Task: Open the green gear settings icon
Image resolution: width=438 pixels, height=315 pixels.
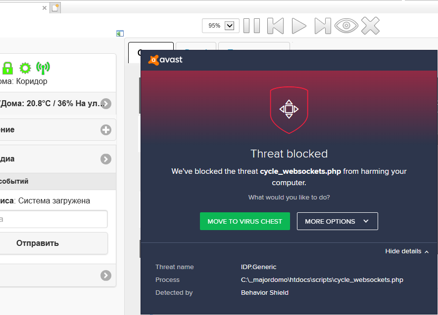Action: pos(25,68)
